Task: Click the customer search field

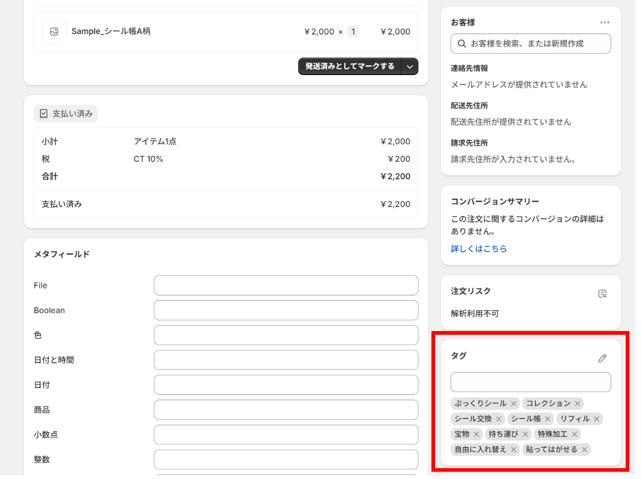Action: click(x=530, y=44)
